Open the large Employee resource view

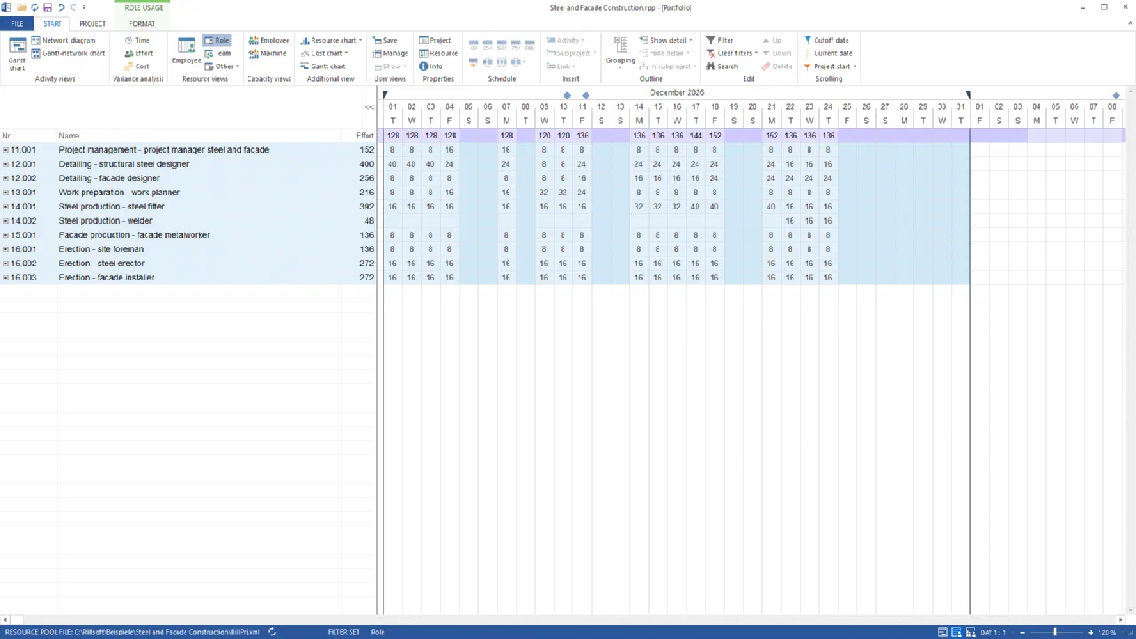click(x=186, y=51)
